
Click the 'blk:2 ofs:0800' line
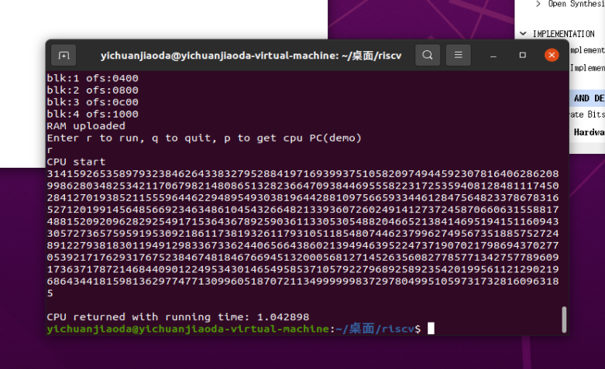93,91
